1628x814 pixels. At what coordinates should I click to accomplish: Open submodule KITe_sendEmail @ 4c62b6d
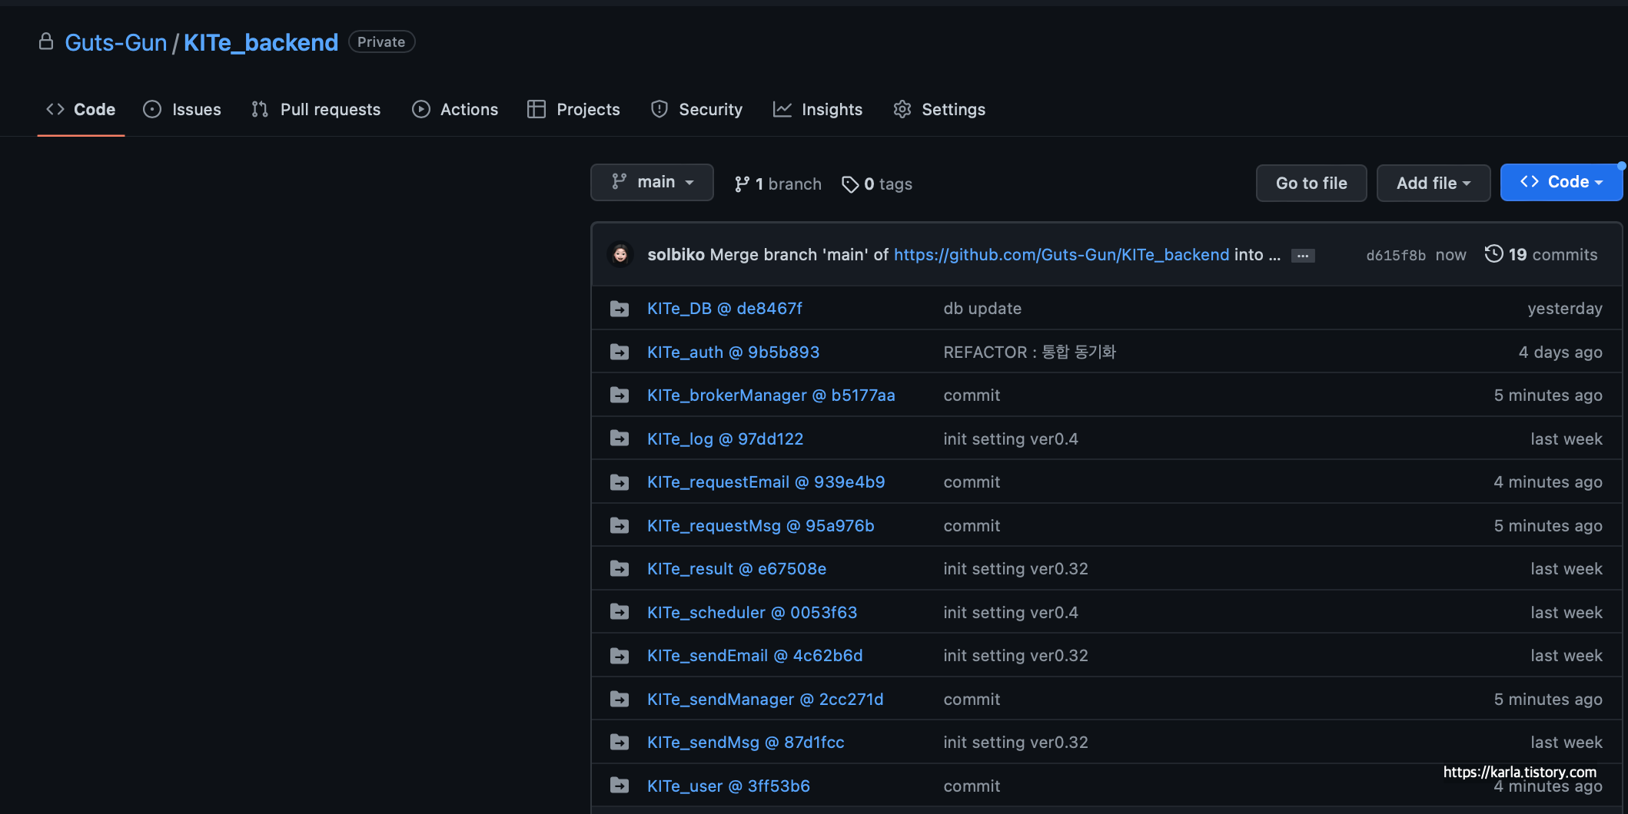pyautogui.click(x=755, y=656)
